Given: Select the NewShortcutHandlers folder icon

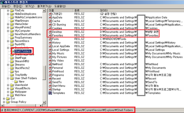Looking at the screenshot, I should click(12, 34).
